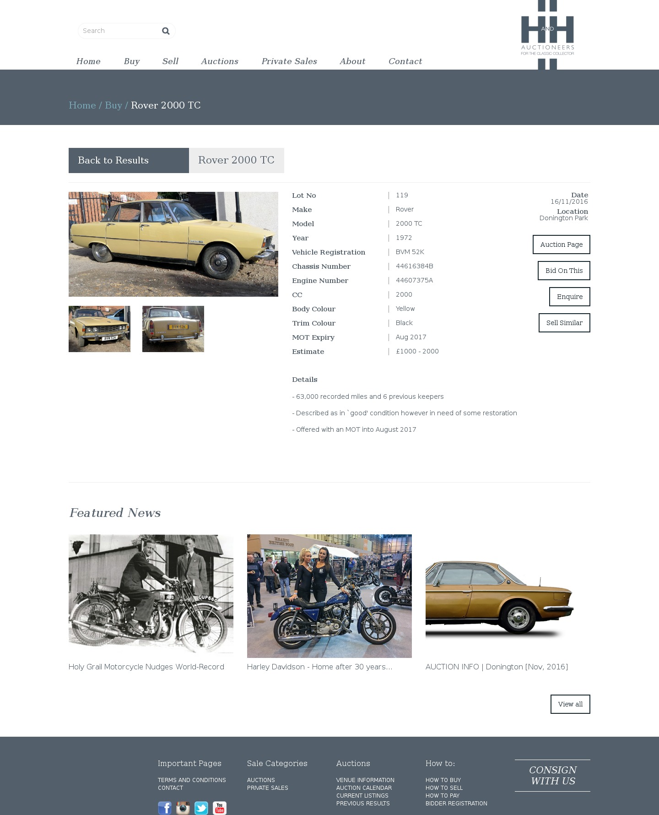Follow the Buy breadcrumb link
The height and width of the screenshot is (815, 659).
coord(113,105)
